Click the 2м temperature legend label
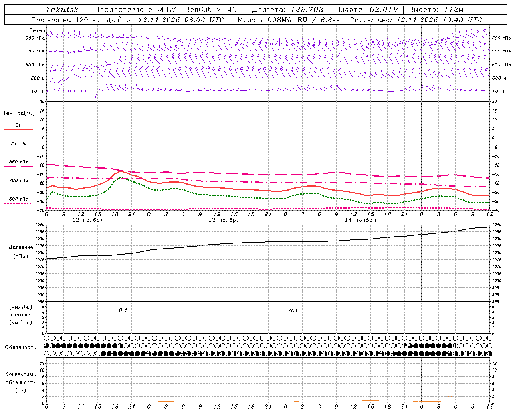 tap(19, 125)
